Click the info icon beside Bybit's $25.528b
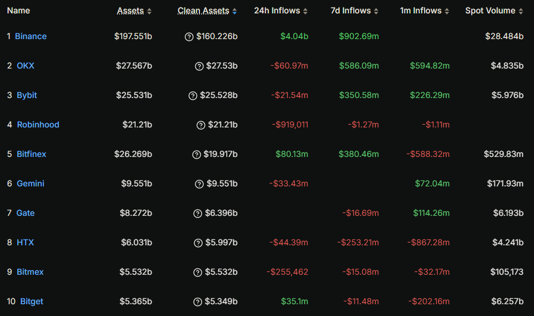This screenshot has width=534, height=316. [x=193, y=95]
